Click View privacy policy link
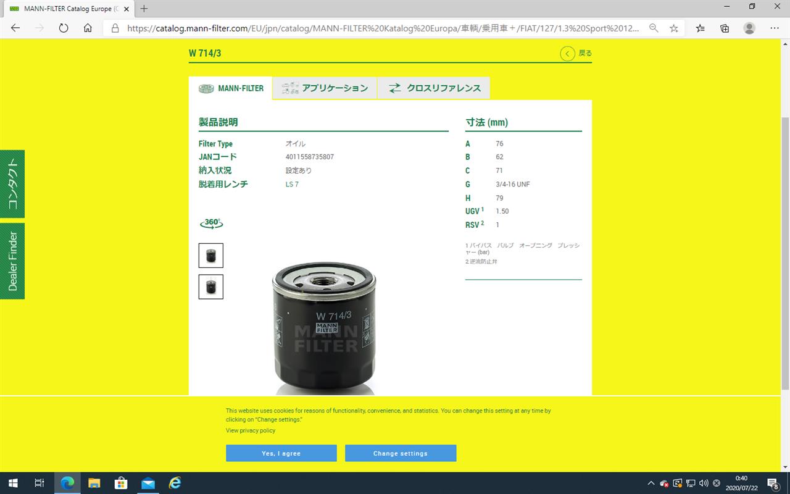Viewport: 790px width, 494px height. point(251,430)
